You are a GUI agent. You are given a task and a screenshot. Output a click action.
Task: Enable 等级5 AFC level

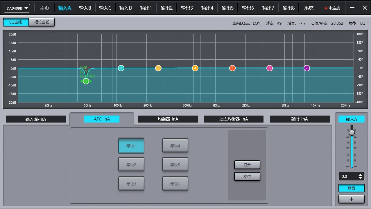(x=175, y=164)
